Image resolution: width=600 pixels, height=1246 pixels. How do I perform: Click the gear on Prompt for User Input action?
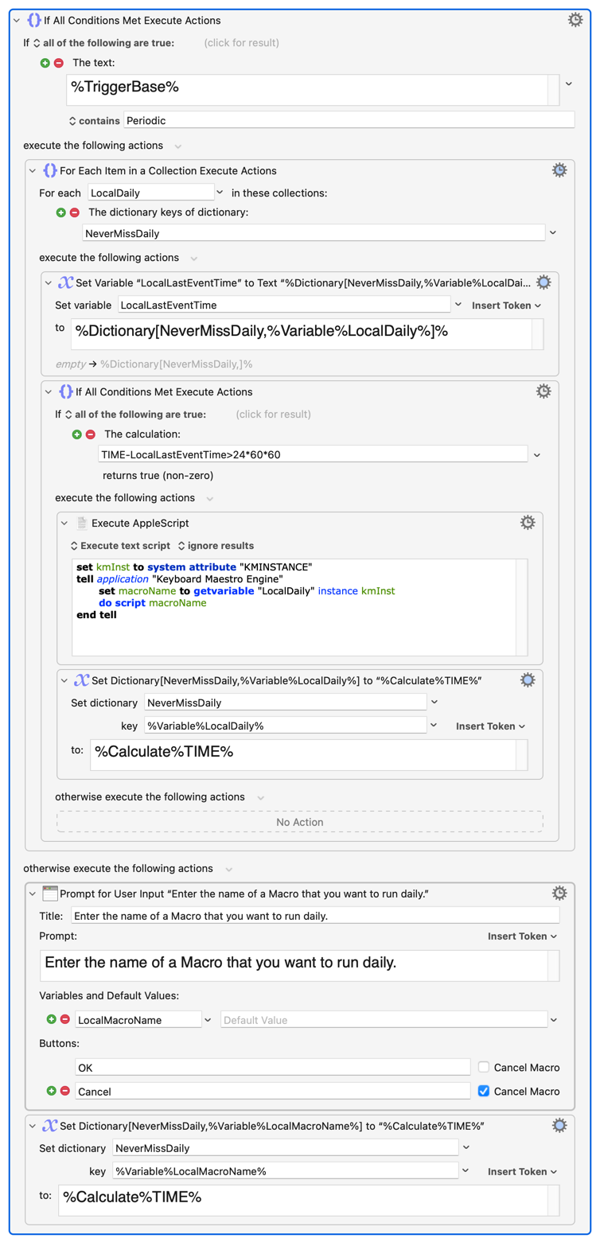[559, 893]
